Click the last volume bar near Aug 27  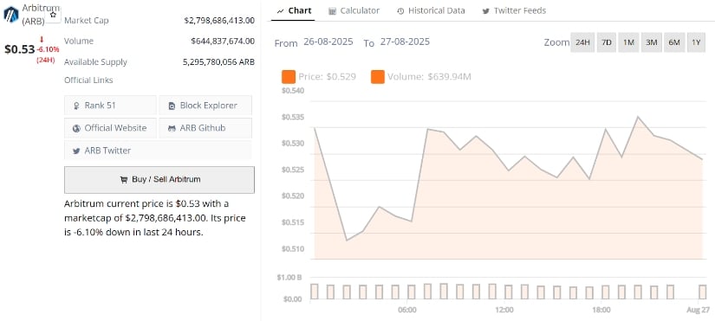click(703, 292)
